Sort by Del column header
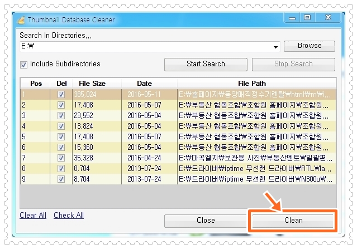 click(x=61, y=84)
